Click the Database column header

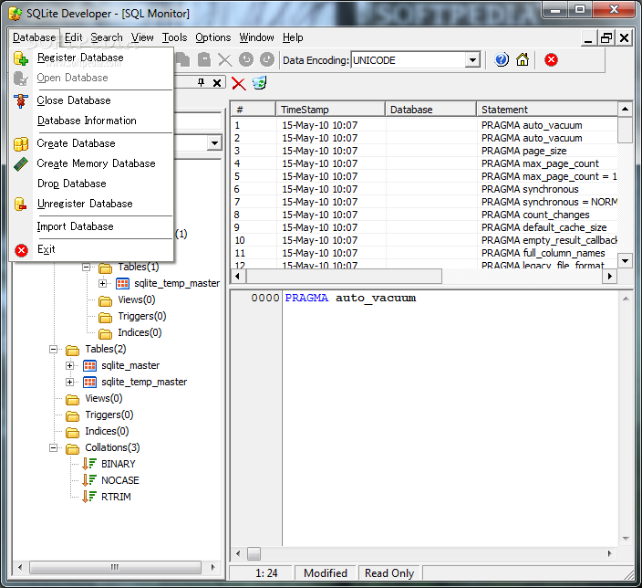tap(430, 110)
